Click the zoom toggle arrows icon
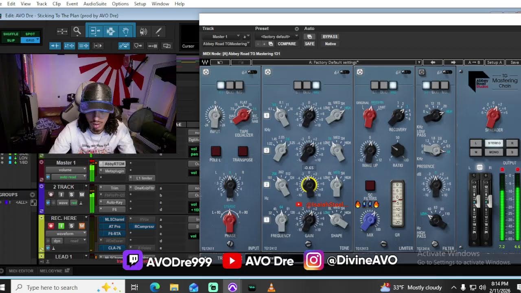This screenshot has height=293, width=521. pos(62,31)
